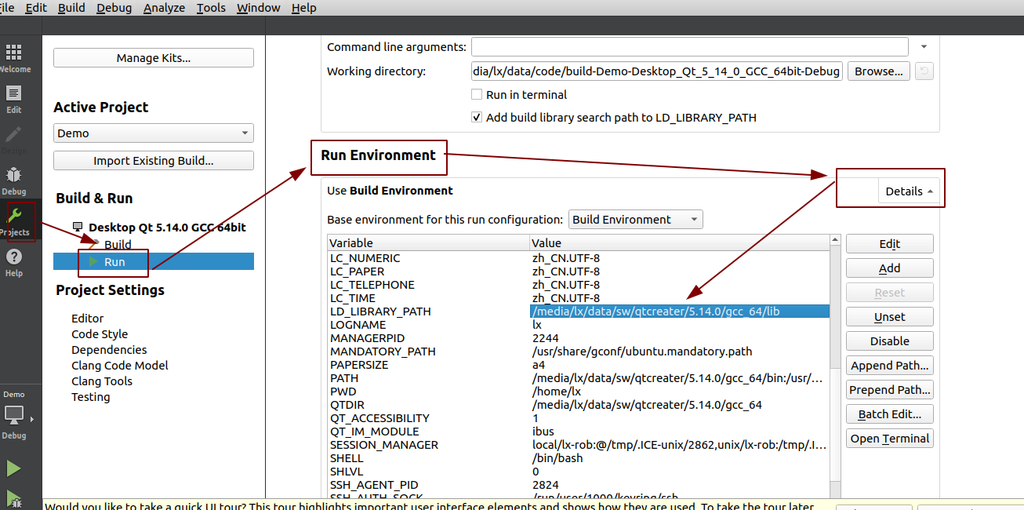Click Import Existing Build button

coord(154,161)
